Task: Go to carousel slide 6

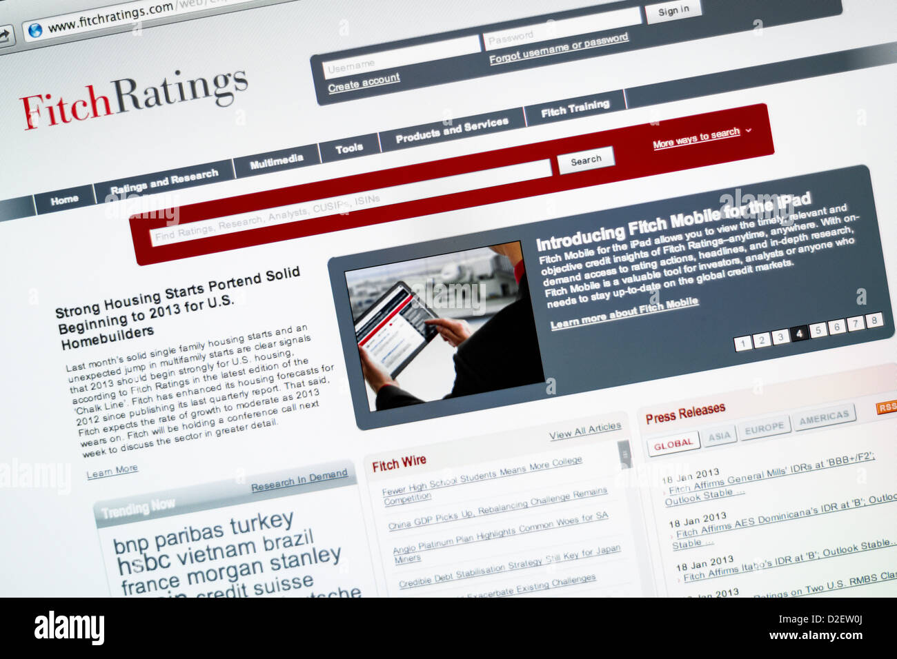Action: click(x=836, y=327)
